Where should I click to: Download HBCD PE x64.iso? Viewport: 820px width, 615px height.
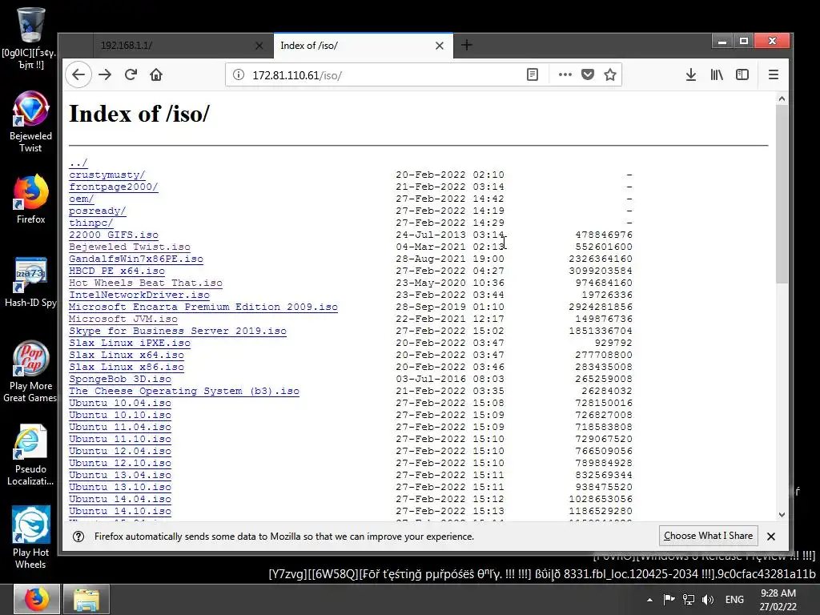point(117,271)
